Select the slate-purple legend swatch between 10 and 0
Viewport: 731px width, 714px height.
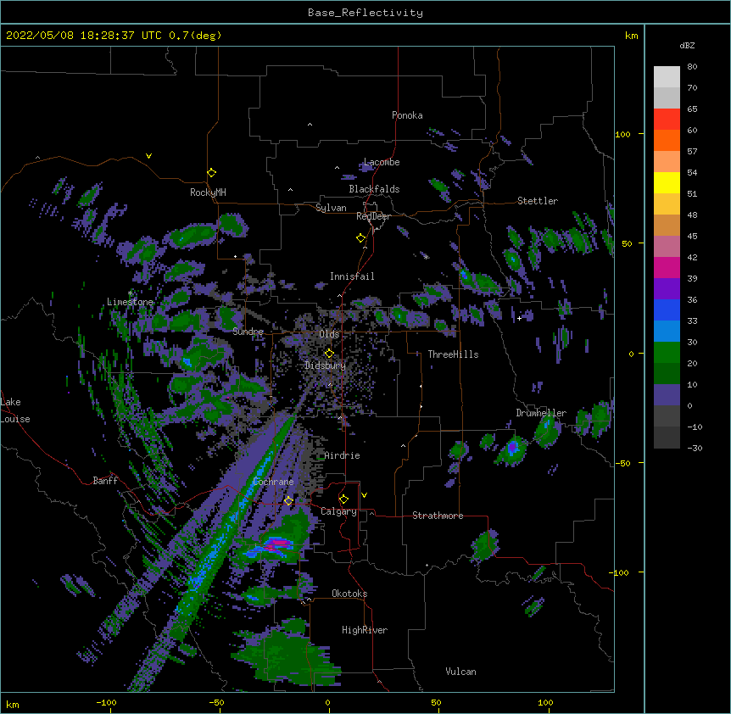(x=667, y=395)
